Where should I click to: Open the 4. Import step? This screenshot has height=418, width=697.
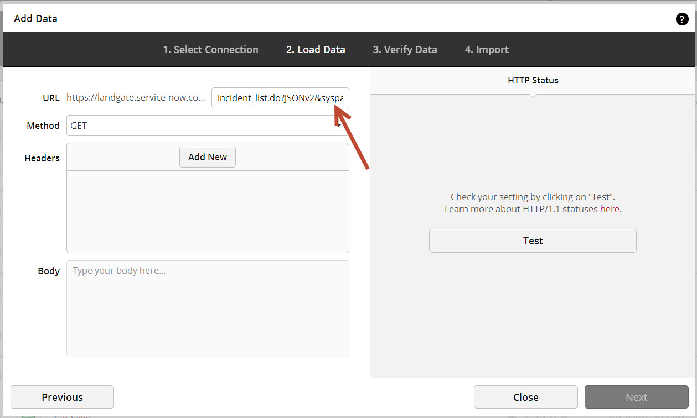tap(487, 50)
